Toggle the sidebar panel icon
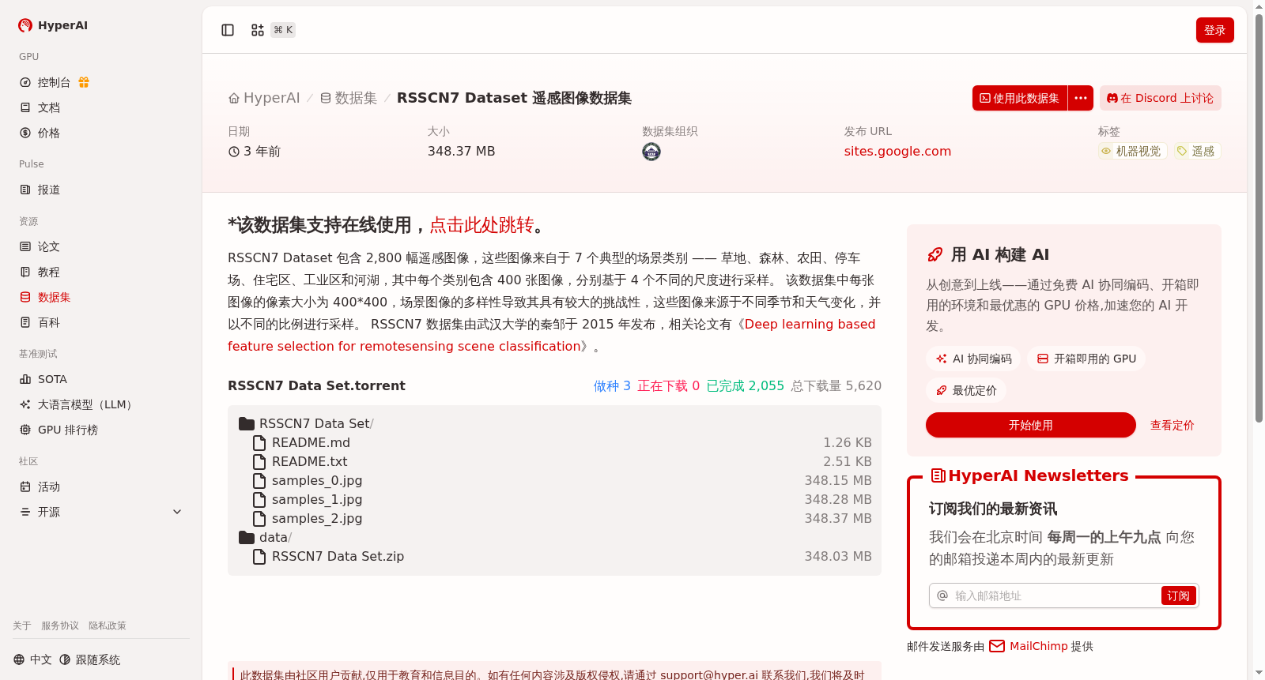The image size is (1265, 680). [x=228, y=30]
